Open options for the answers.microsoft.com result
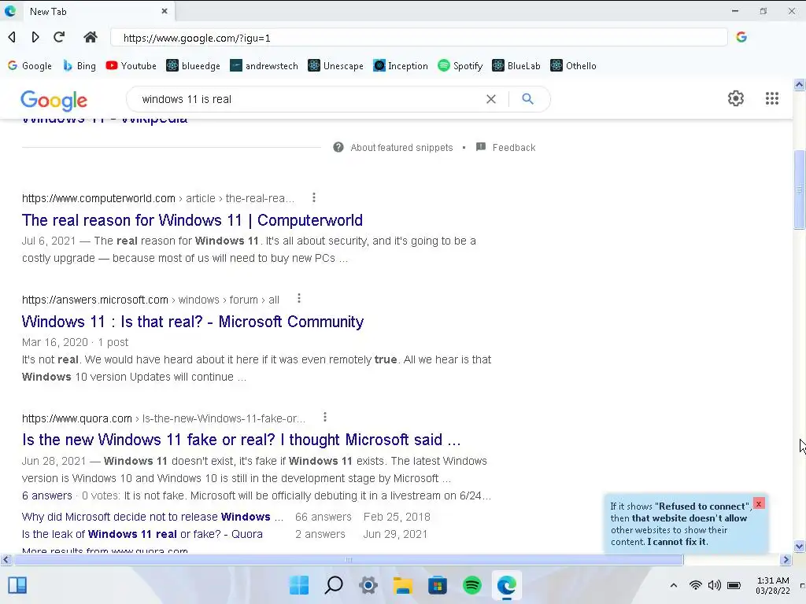 [299, 298]
